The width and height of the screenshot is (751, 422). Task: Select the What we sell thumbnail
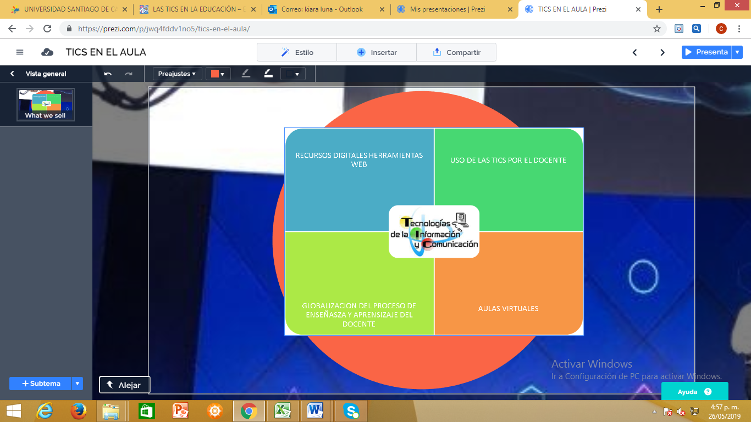45,104
